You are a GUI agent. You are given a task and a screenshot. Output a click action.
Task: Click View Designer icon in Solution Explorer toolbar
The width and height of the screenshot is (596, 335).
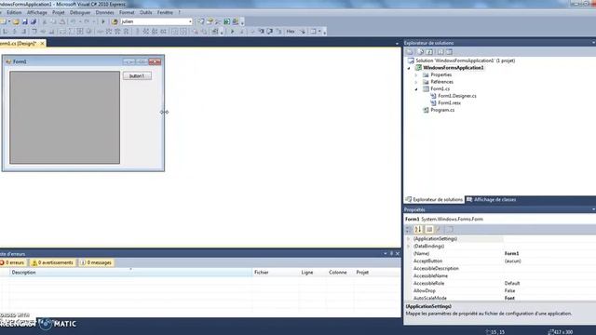[449, 52]
